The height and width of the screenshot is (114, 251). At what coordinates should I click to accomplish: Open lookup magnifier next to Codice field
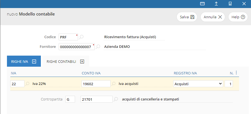click(81, 37)
